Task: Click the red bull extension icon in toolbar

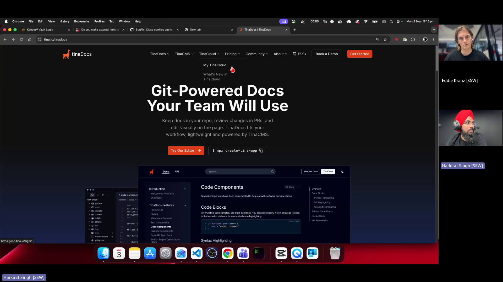Action: [396, 39]
